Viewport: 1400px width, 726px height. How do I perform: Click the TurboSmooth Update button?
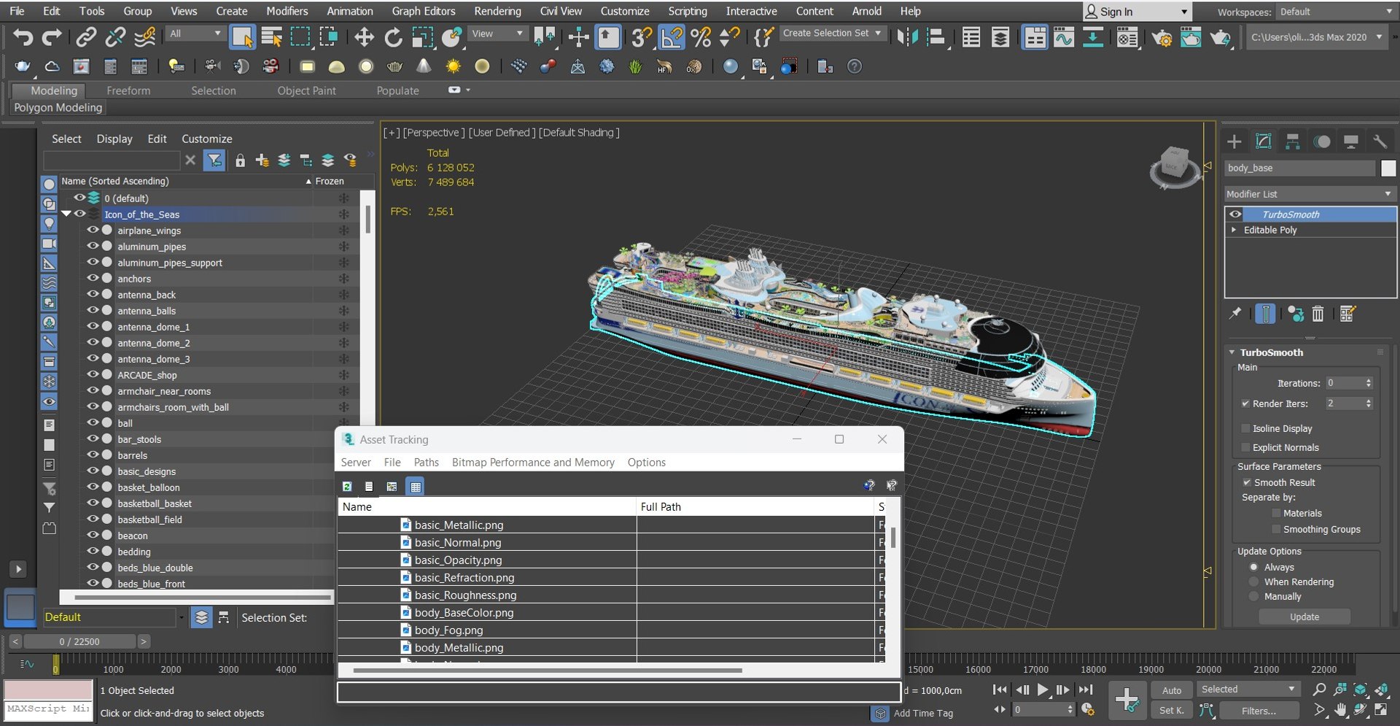pos(1304,617)
